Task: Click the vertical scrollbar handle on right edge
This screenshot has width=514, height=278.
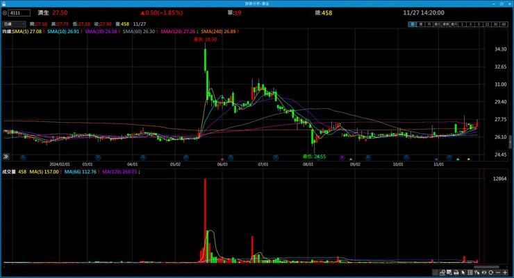Action: coord(511,142)
